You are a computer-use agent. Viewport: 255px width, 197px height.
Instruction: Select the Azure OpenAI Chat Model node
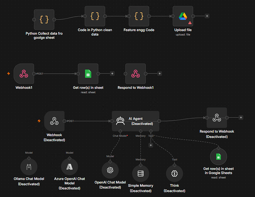(x=70, y=167)
